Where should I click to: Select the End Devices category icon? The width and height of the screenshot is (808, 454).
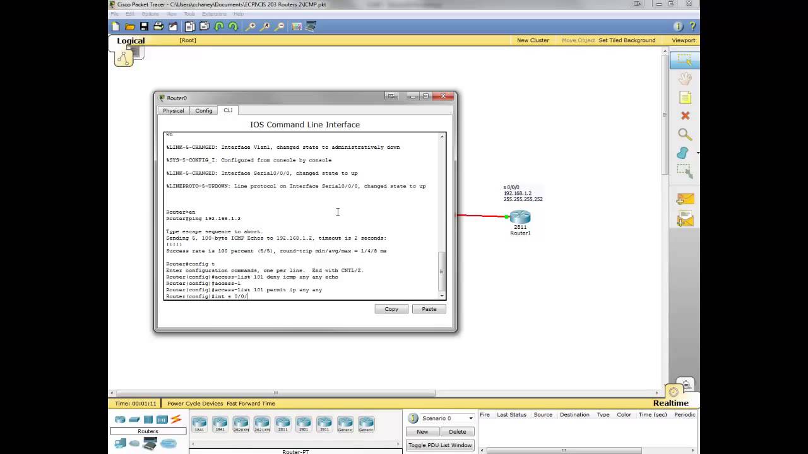[120, 443]
